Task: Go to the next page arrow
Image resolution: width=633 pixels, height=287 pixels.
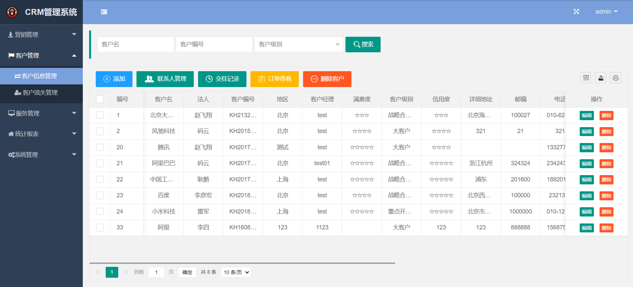Action: (126, 272)
